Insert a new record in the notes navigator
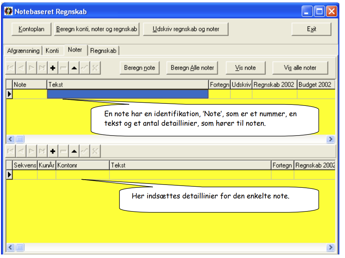 53,68
